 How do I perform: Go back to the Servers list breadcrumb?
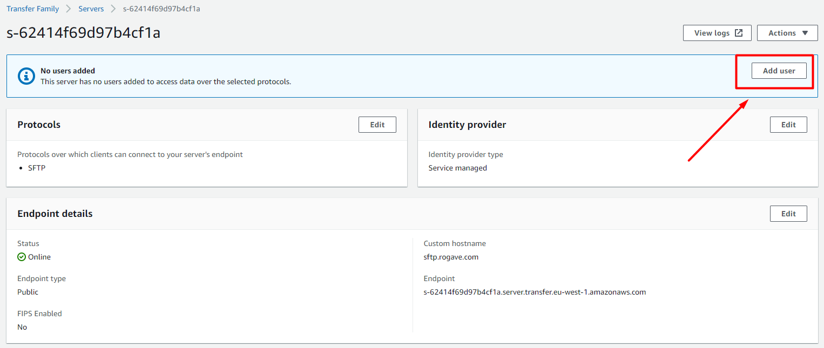tap(91, 9)
